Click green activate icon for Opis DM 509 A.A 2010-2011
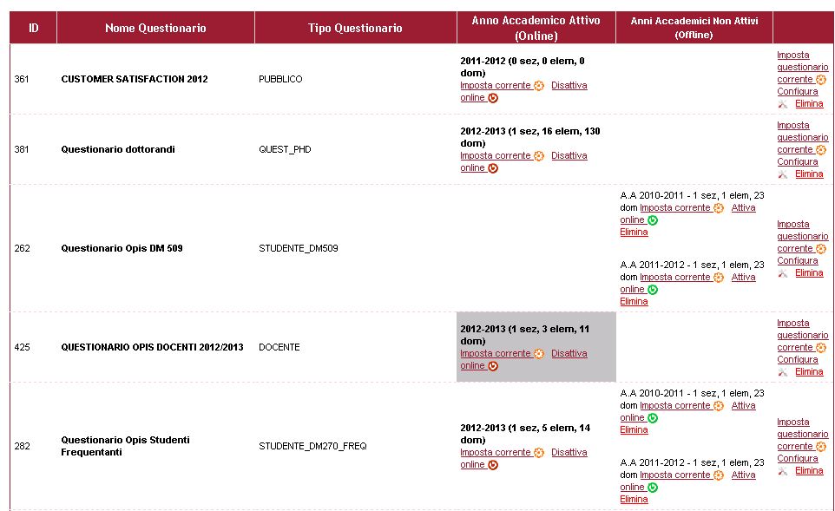 [653, 220]
